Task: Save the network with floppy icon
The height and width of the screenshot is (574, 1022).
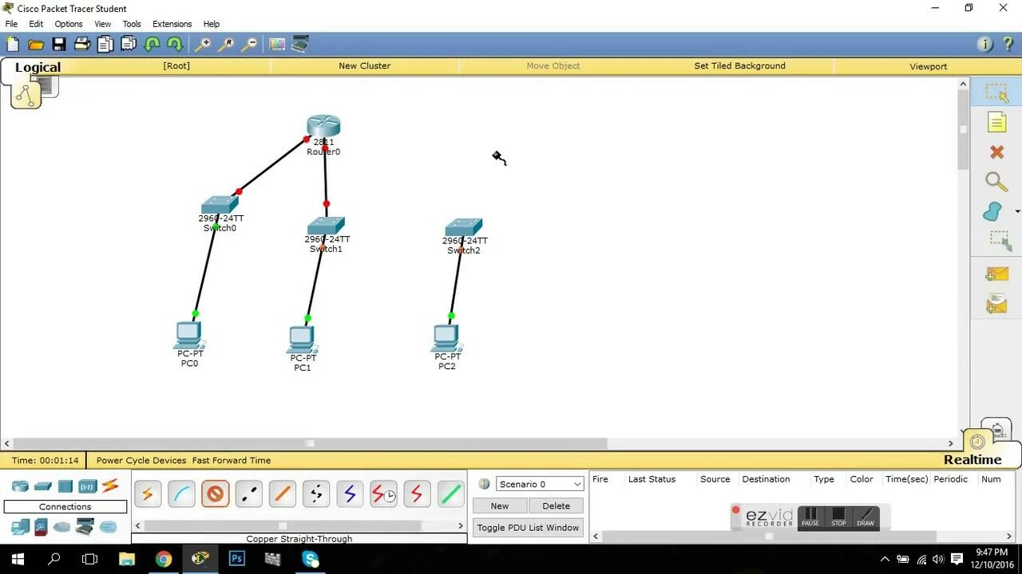Action: [59, 45]
